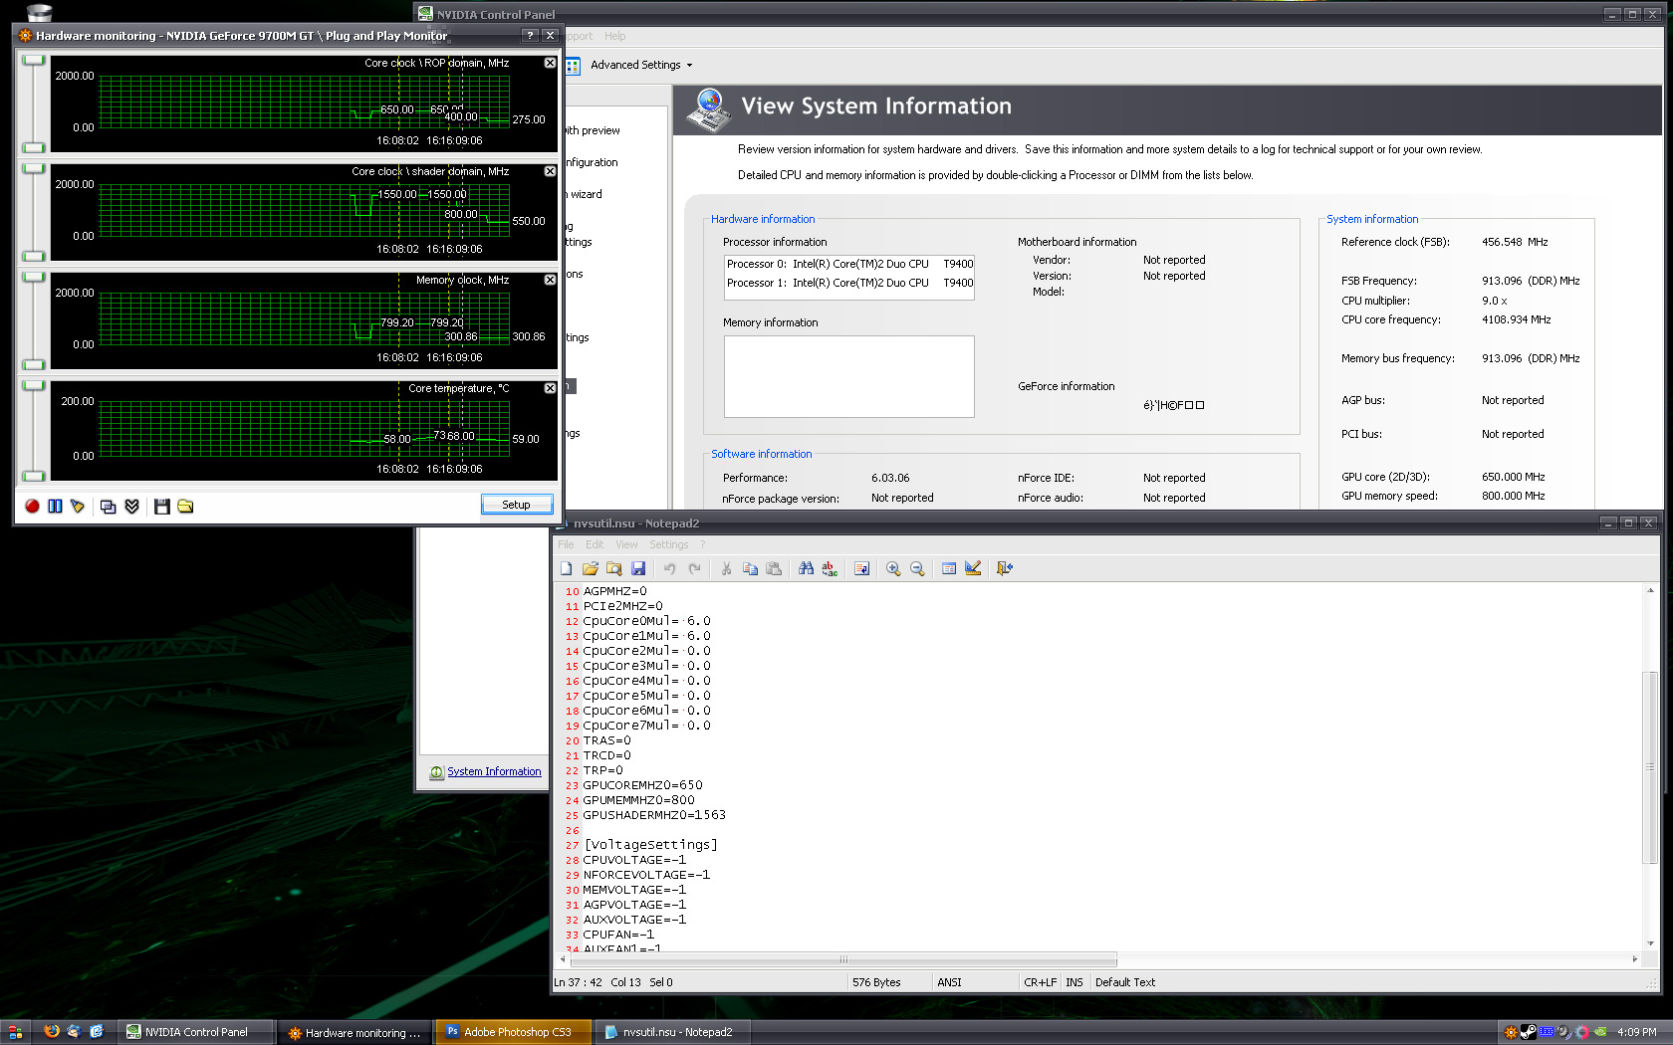This screenshot has width=1673, height=1045.
Task: Click the overlapping windows icon in monitoring toolbar
Action: (109, 507)
